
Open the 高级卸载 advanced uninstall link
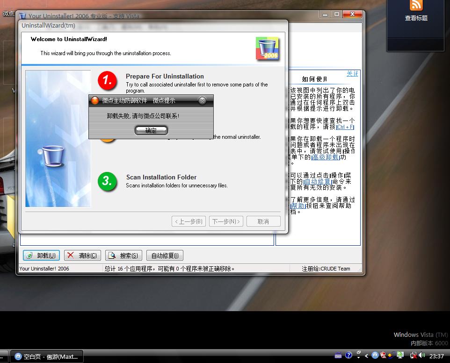point(326,157)
